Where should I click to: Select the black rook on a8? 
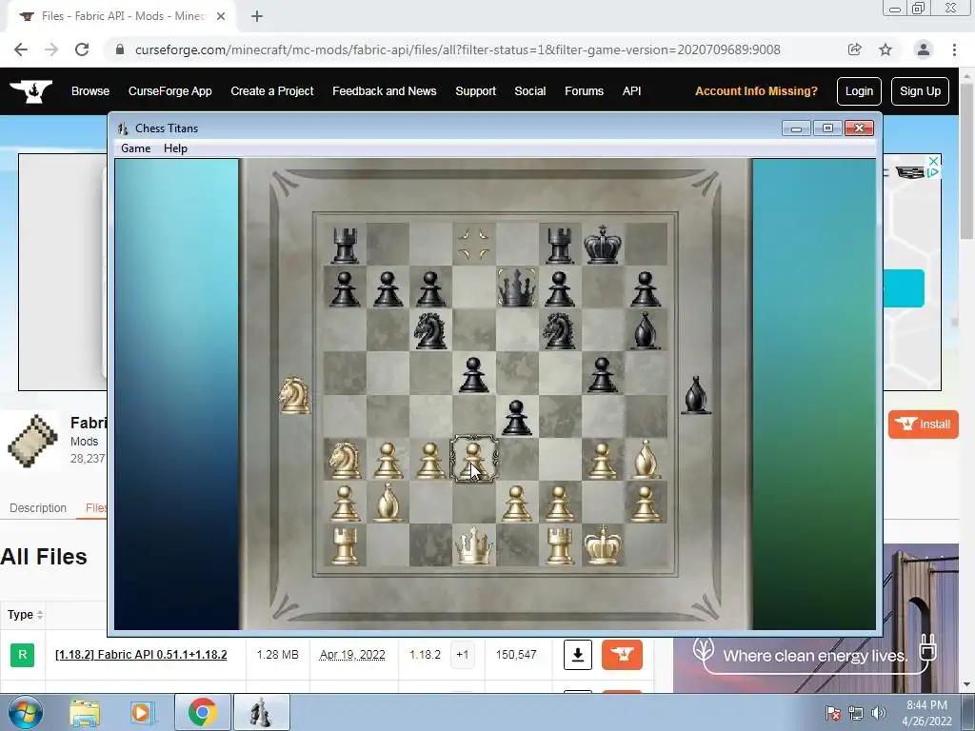(345, 245)
